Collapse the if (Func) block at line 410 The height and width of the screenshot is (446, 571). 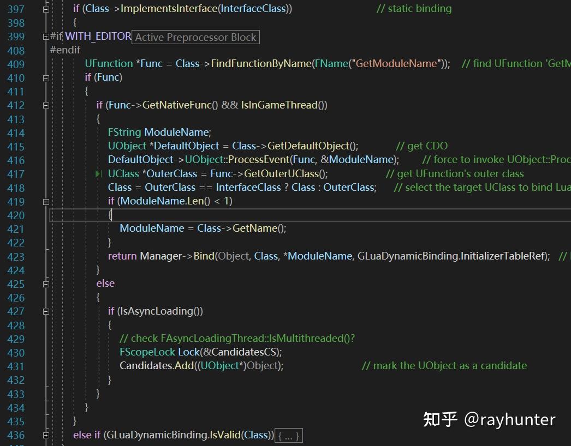tap(46, 77)
